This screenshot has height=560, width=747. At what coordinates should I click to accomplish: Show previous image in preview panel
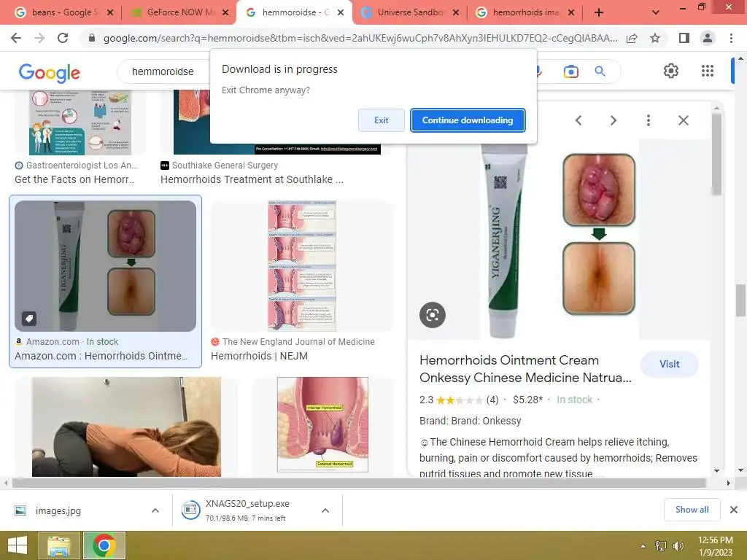pos(578,120)
